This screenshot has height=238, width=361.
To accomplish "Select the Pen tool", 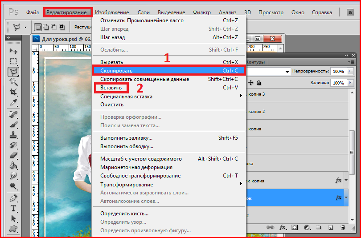I will [13, 198].
